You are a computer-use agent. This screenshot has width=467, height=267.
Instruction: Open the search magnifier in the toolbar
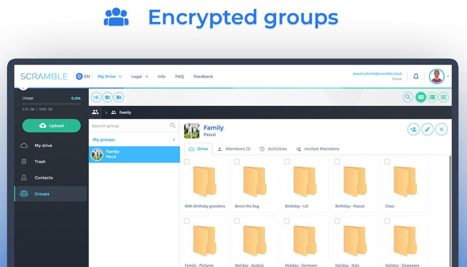click(408, 97)
